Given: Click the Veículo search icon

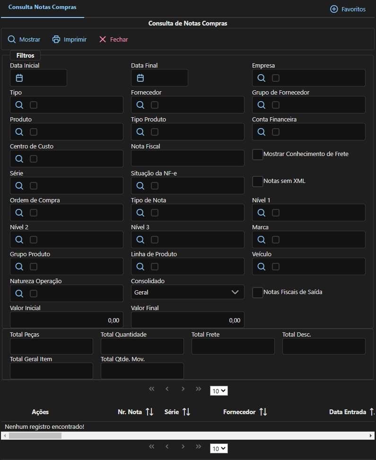Looking at the screenshot, I should pos(262,267).
